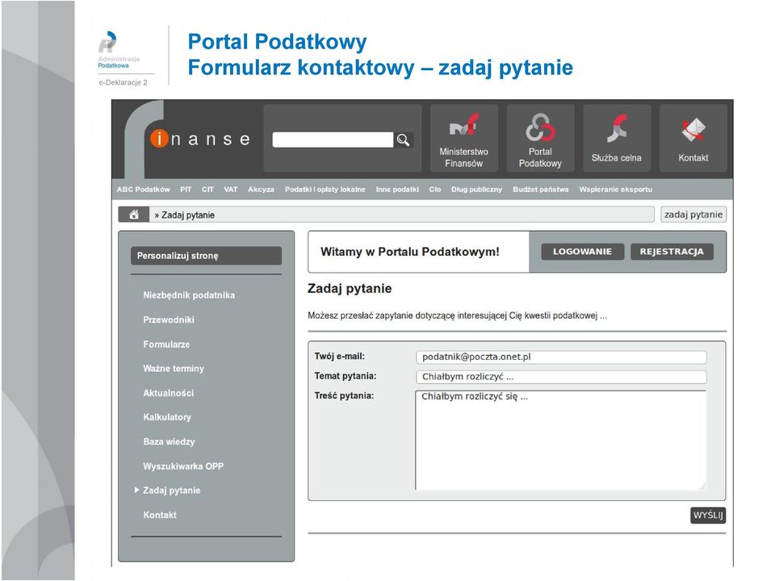Open Kalkulatory sidebar link
This screenshot has width=775, height=581.
click(167, 417)
